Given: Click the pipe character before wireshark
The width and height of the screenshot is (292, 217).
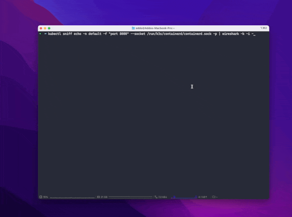Looking at the screenshot, I should click(219, 34).
